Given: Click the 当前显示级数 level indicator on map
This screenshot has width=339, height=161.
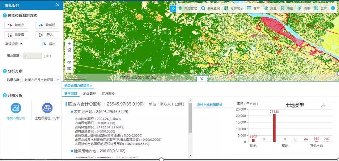Looking at the screenshot, I should [x=138, y=77].
